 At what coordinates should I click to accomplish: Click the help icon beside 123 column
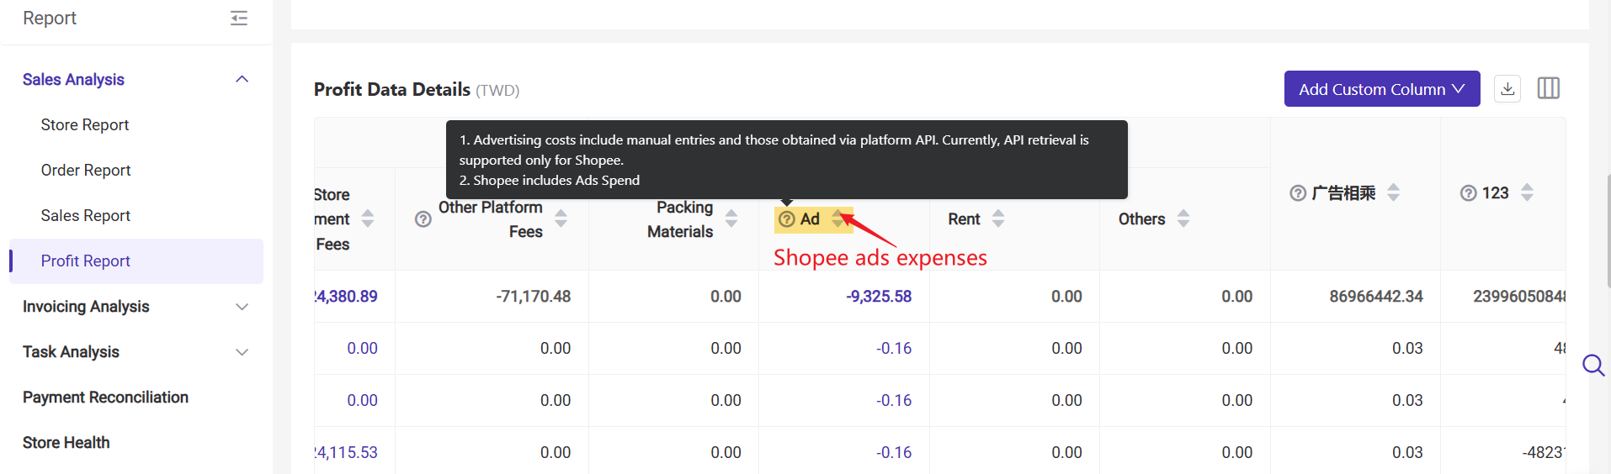[x=1468, y=193]
